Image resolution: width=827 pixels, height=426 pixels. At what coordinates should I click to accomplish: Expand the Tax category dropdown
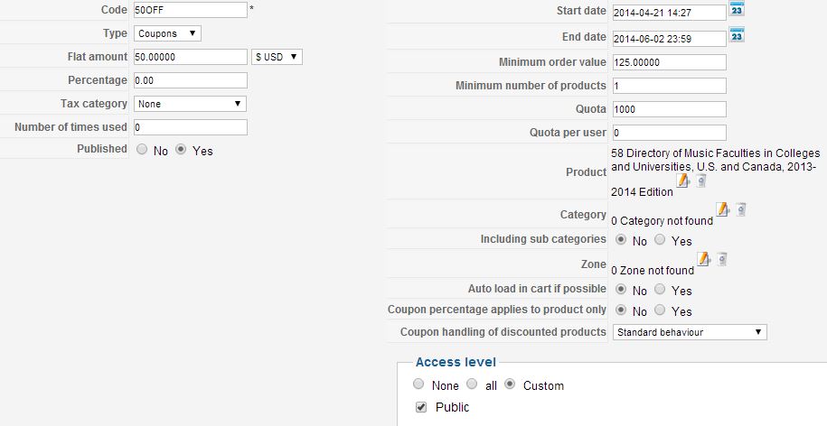190,104
